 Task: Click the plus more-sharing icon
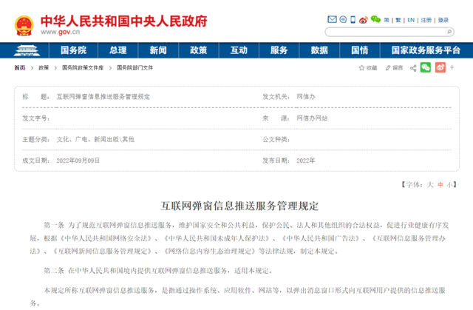pos(452,67)
